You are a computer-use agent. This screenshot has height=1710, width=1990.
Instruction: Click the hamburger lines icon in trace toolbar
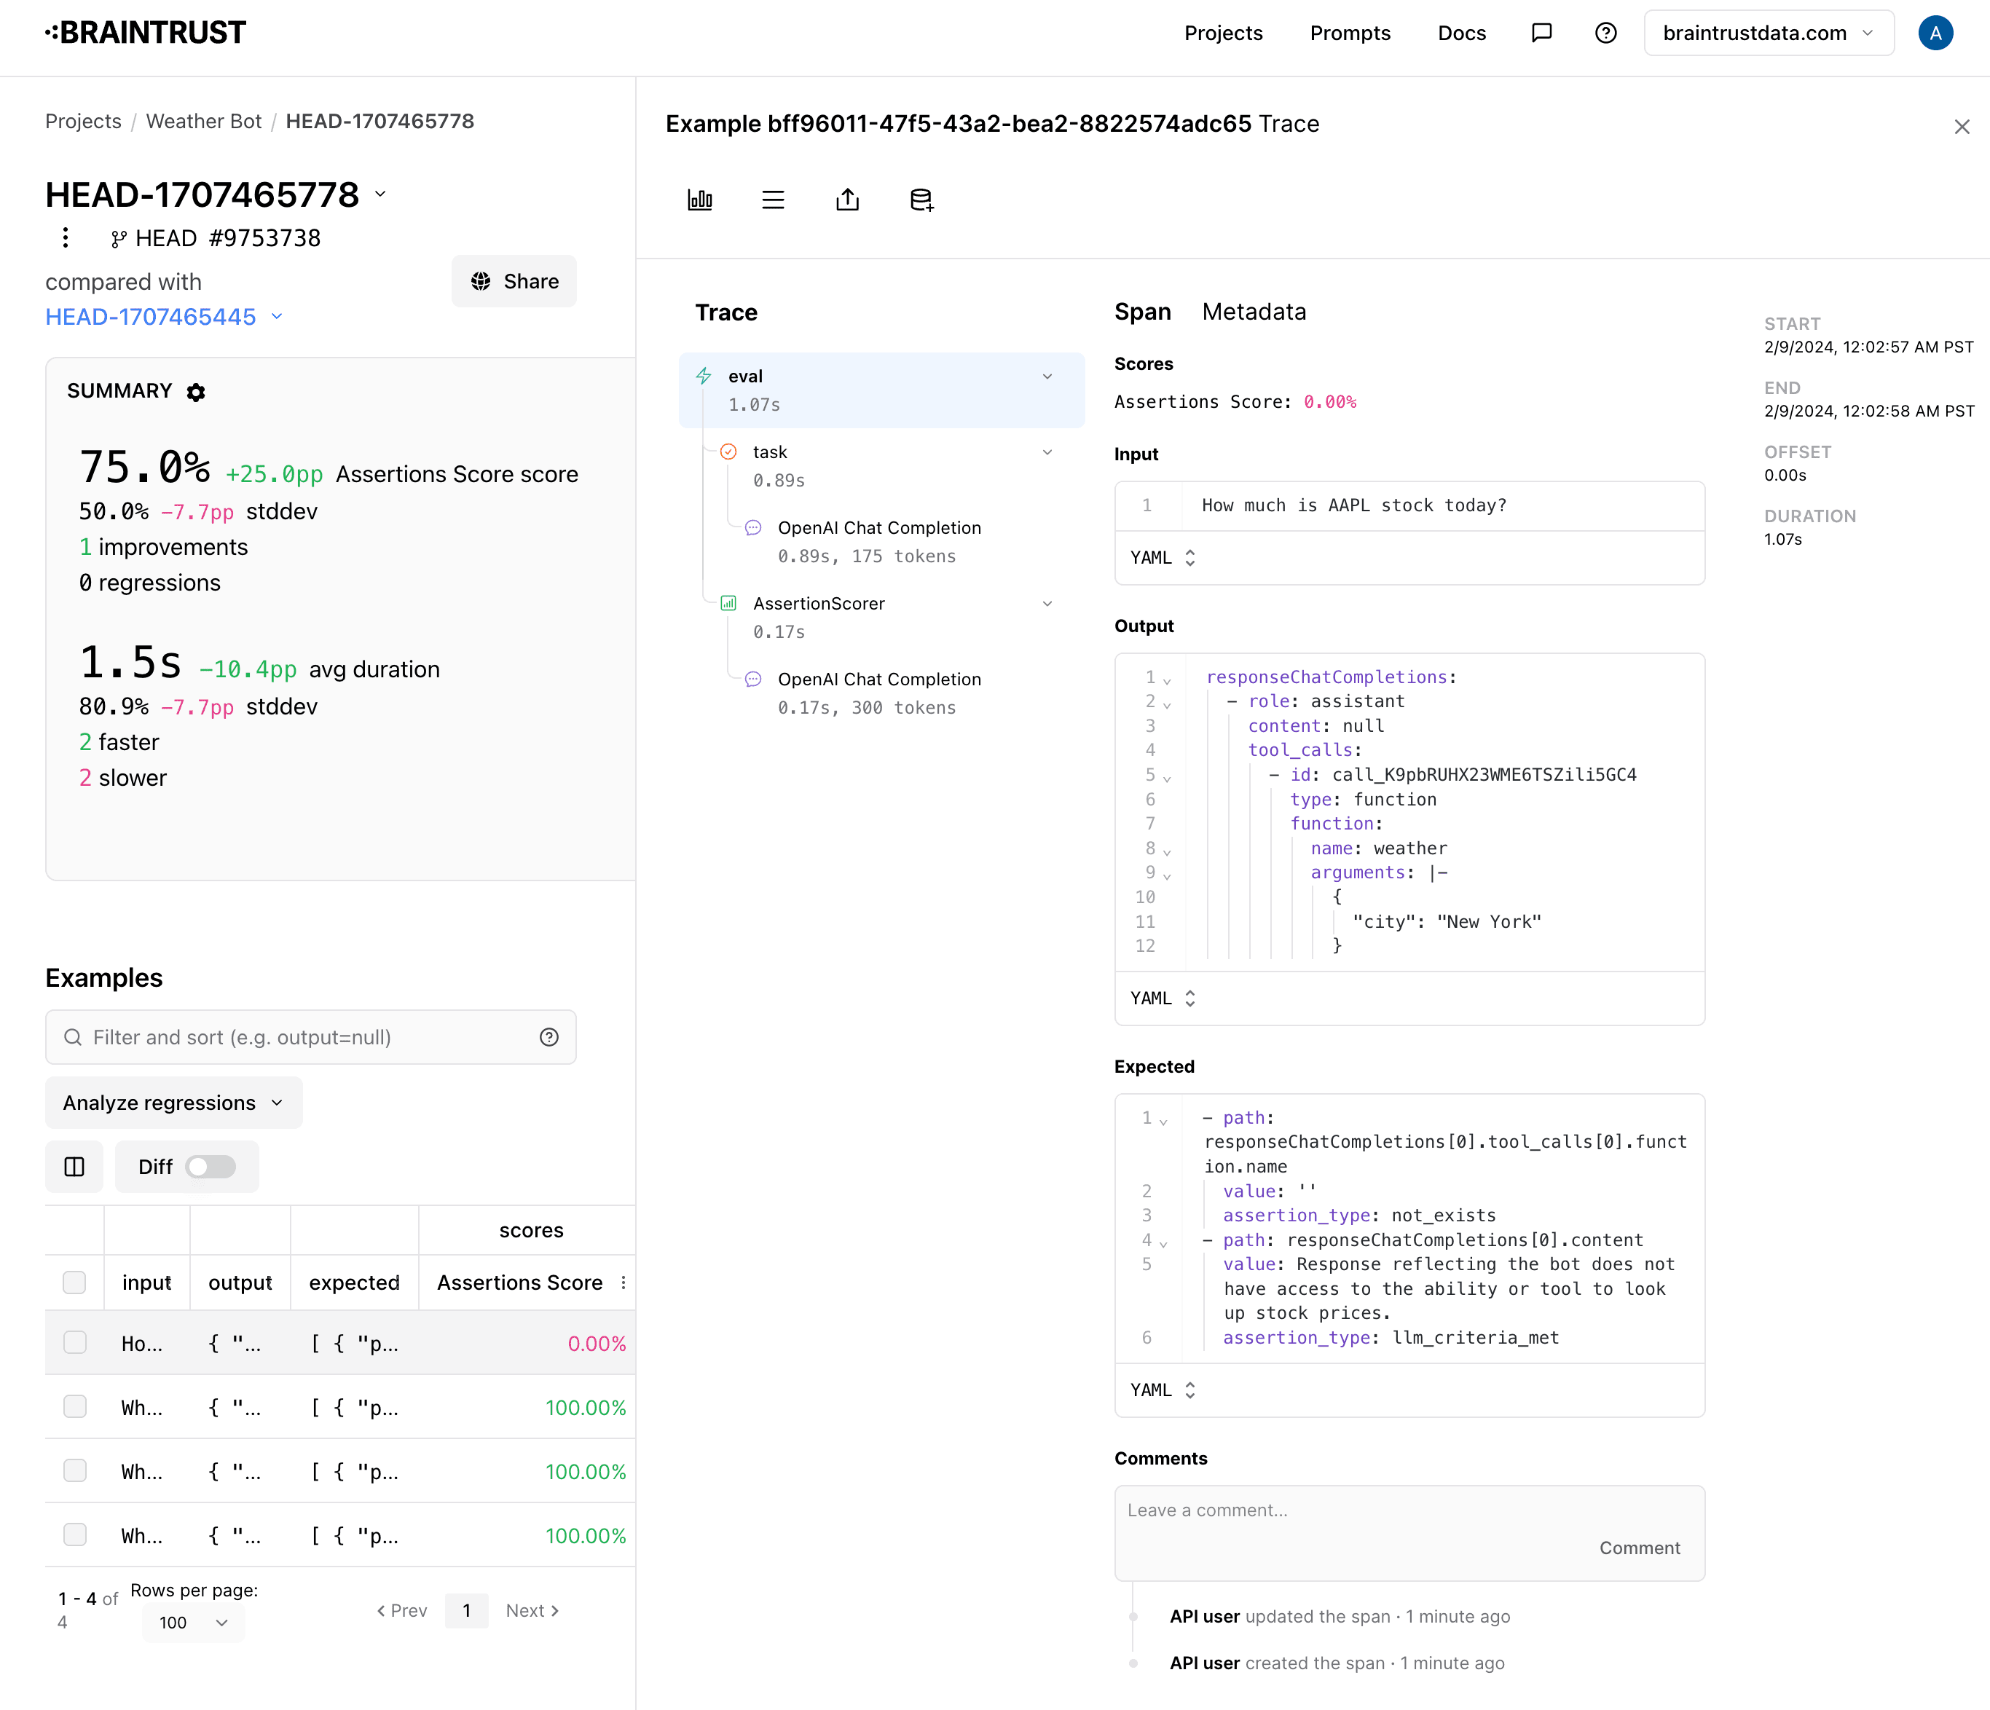tap(773, 200)
